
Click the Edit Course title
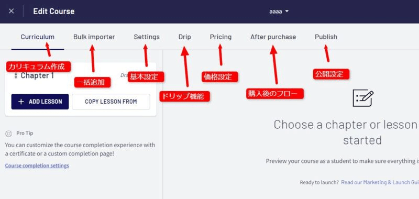pos(54,11)
